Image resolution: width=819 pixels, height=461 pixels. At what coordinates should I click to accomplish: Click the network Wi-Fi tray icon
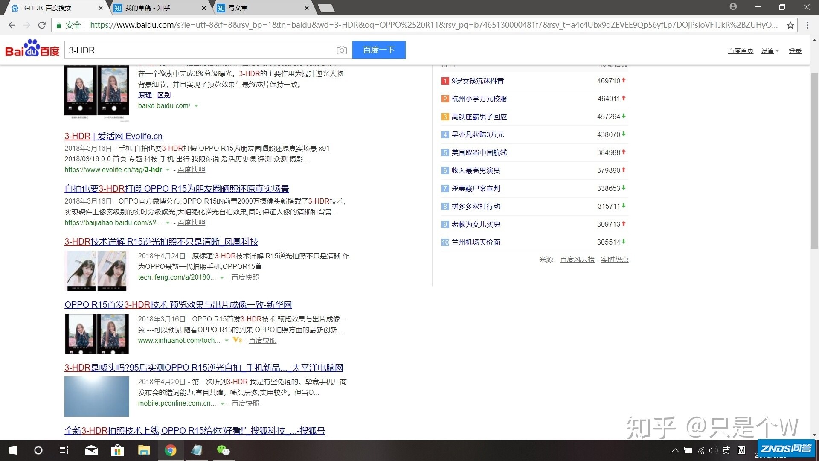point(701,450)
